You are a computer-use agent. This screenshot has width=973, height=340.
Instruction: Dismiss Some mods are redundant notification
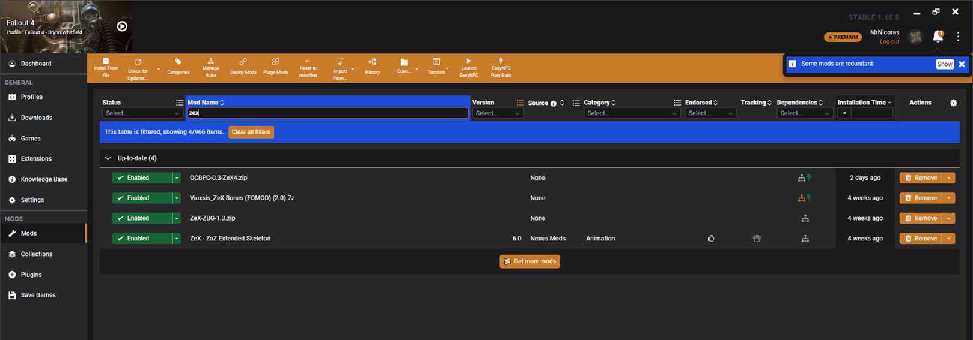click(x=962, y=64)
